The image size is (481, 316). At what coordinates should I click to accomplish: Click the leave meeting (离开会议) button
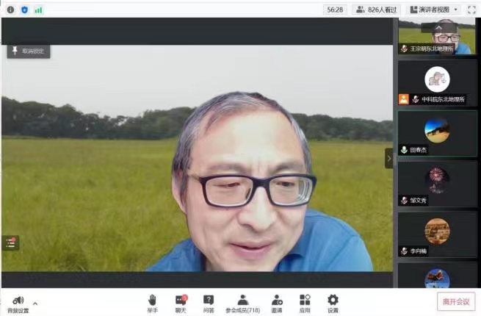pos(455,301)
